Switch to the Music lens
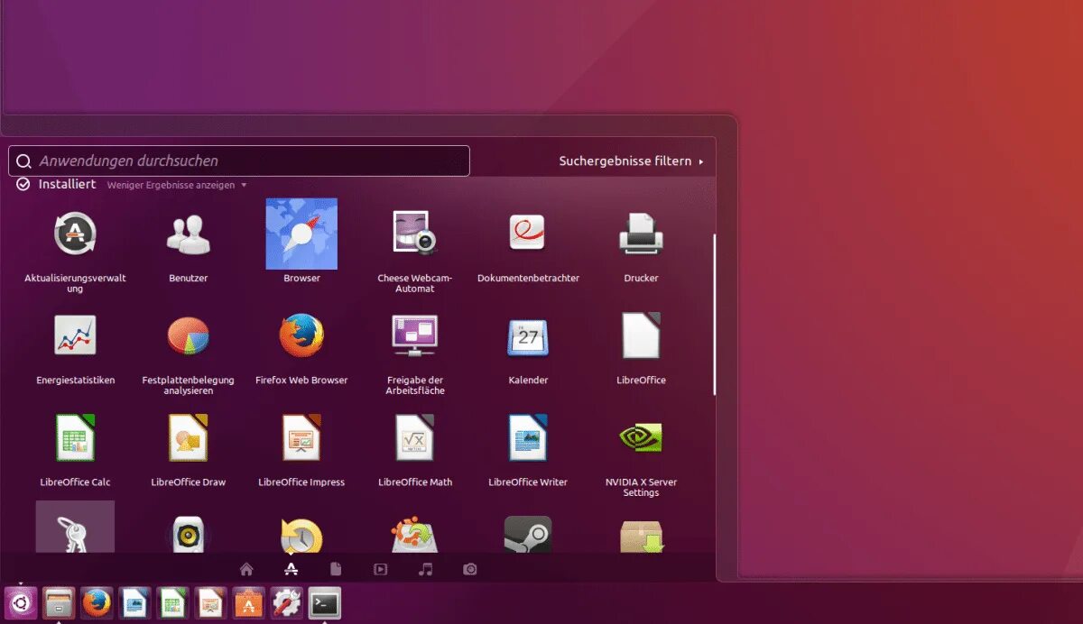1083x624 pixels. coord(426,569)
